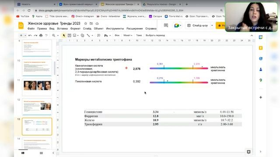Open new slide layout dropdown arrow
Viewport: 280px width, 157px height.
click(25, 35)
